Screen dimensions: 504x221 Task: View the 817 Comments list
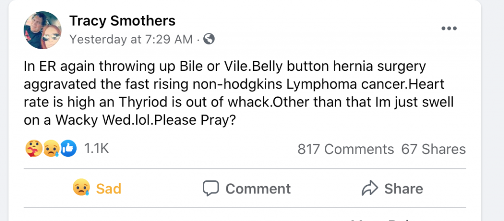click(346, 149)
